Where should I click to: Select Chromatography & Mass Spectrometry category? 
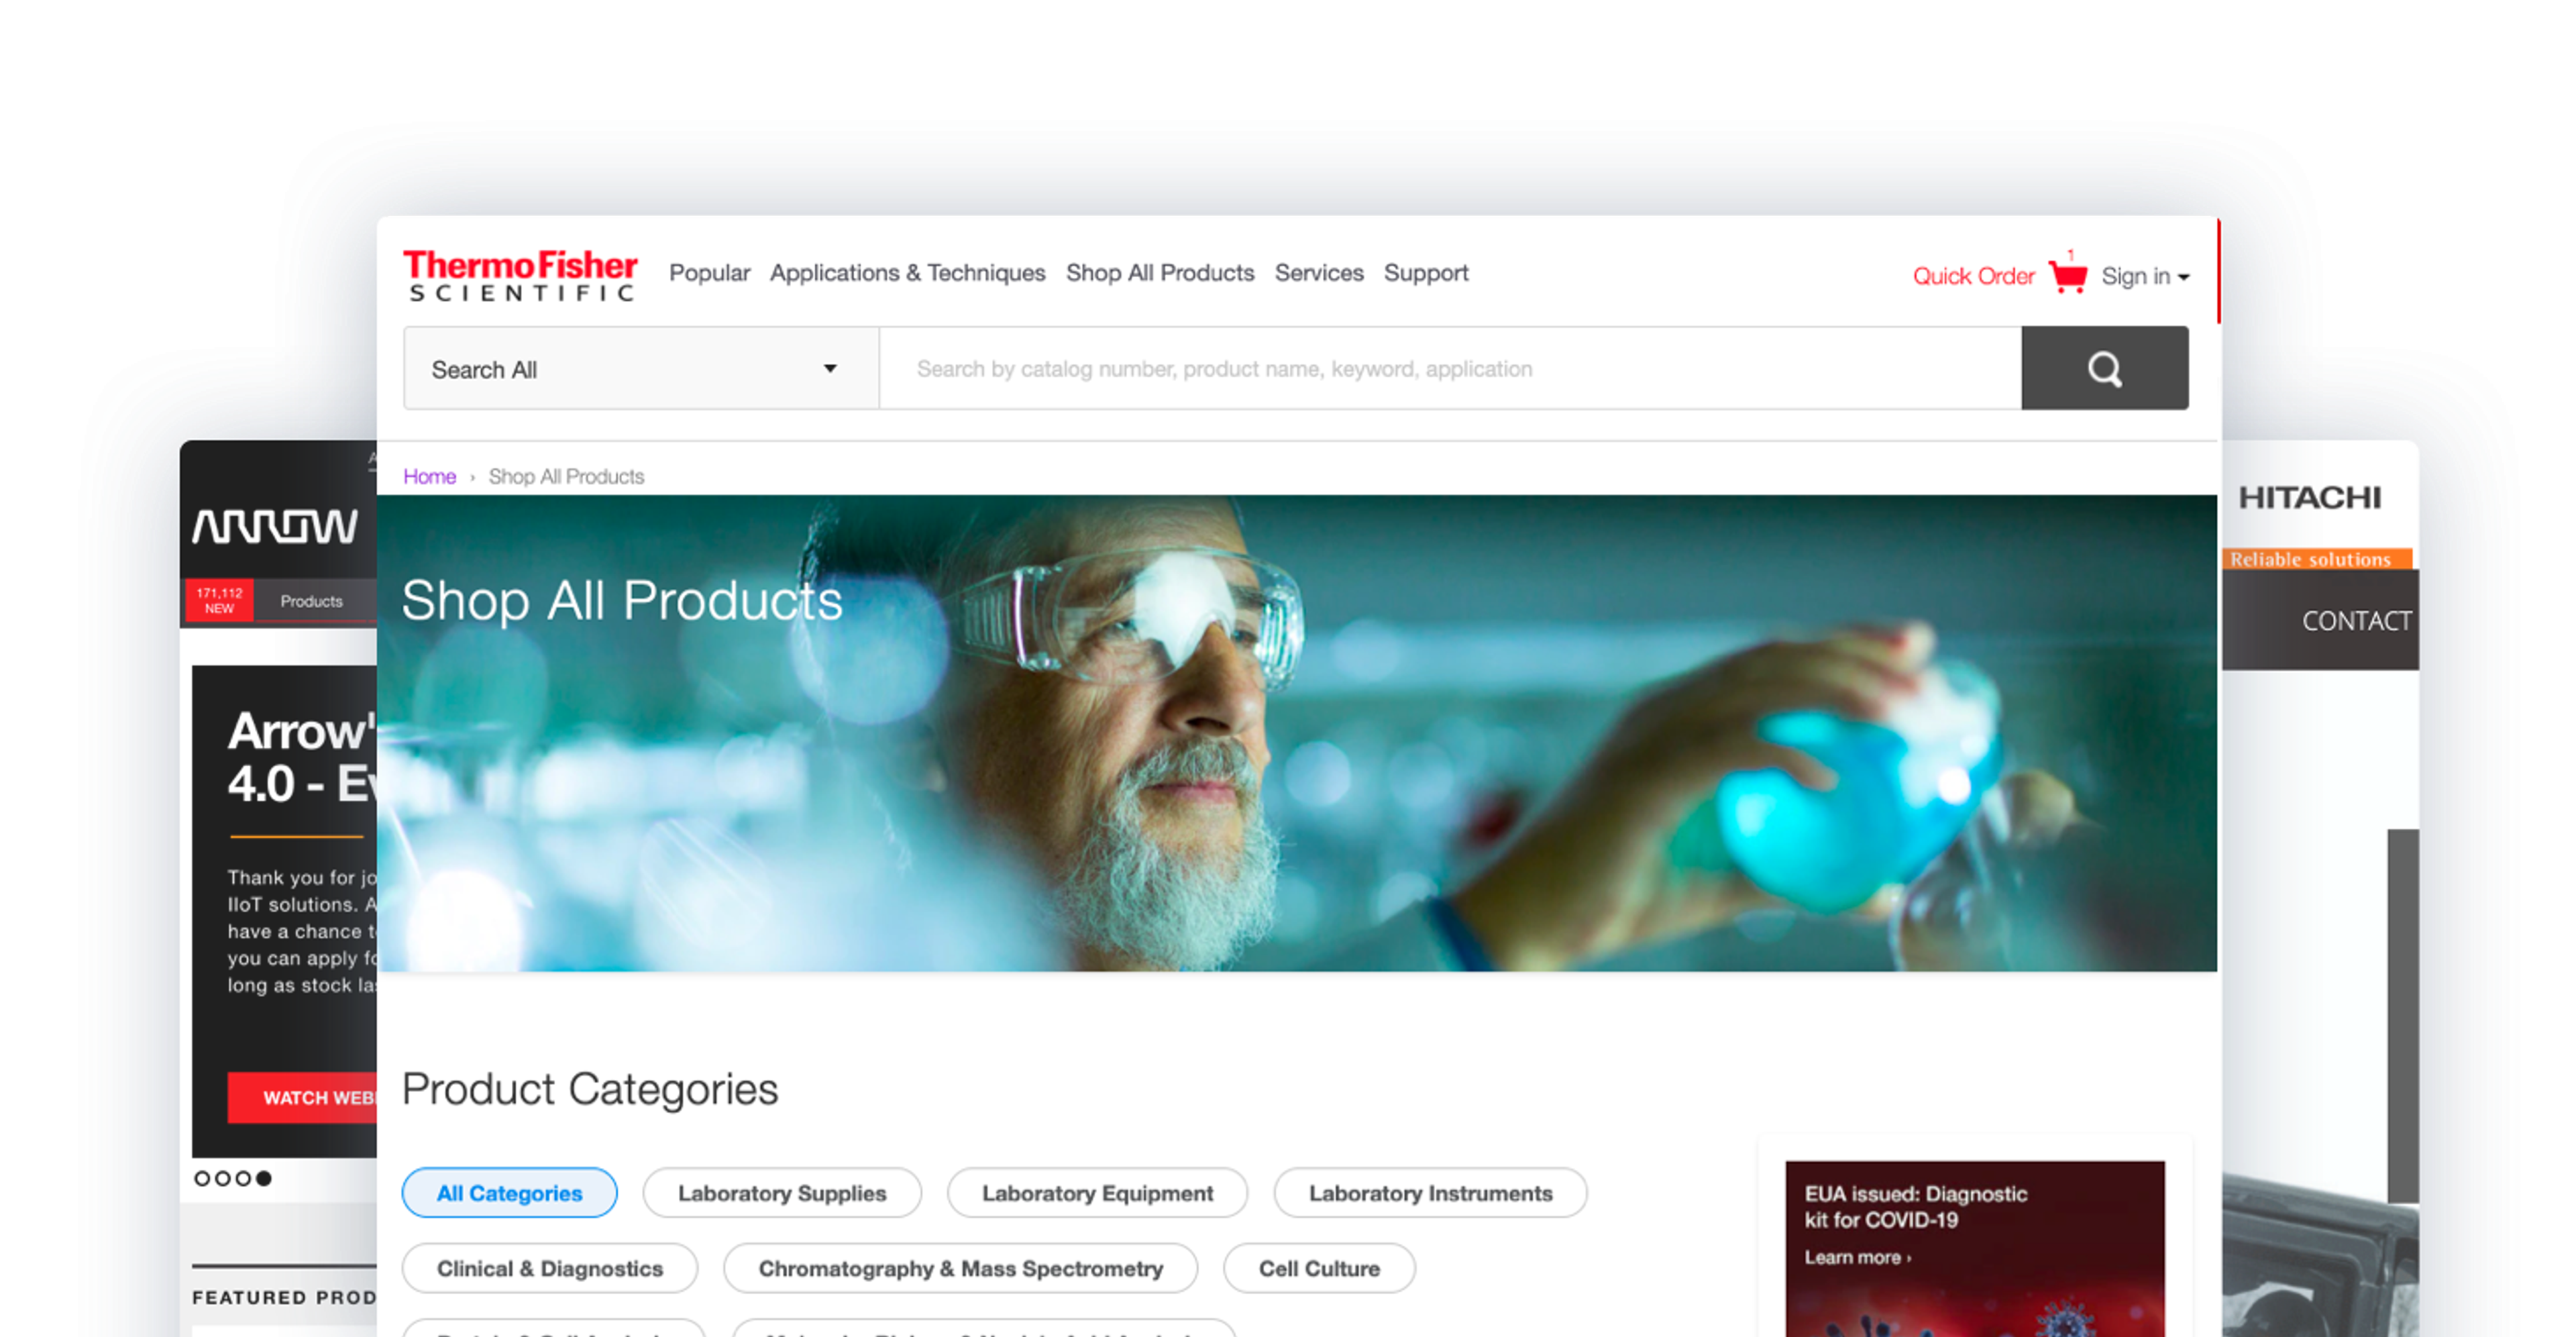tap(960, 1268)
